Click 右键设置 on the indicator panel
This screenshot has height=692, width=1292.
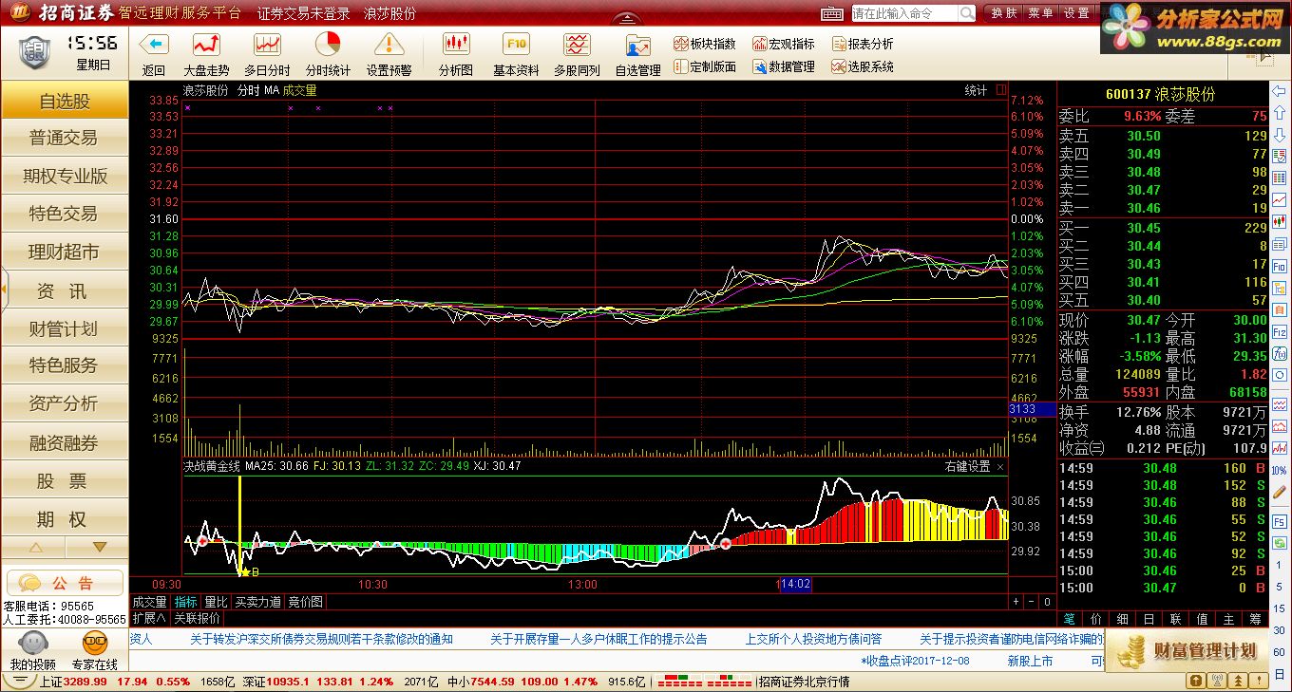(x=967, y=466)
